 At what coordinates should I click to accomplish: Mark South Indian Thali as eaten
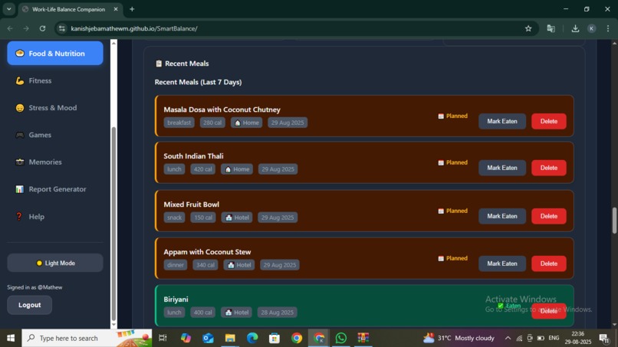click(x=502, y=168)
